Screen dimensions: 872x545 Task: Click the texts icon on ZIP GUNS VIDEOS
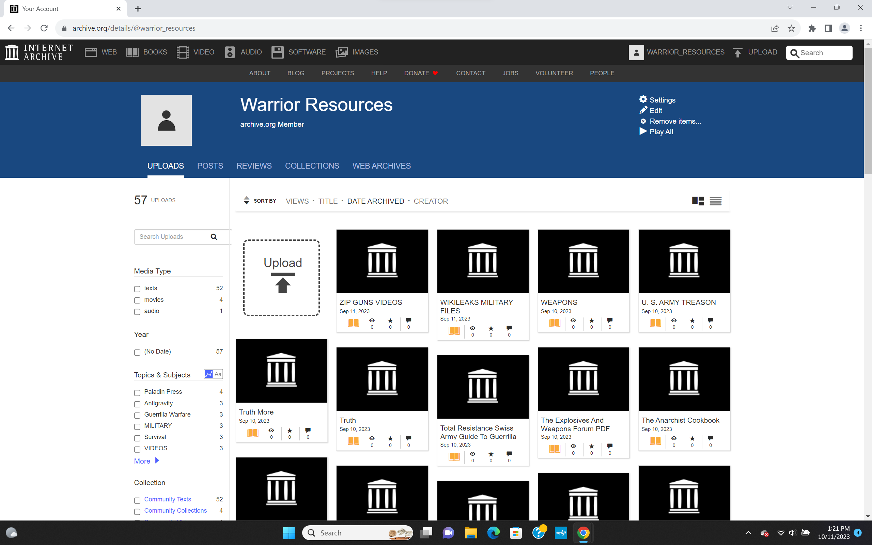(x=354, y=323)
